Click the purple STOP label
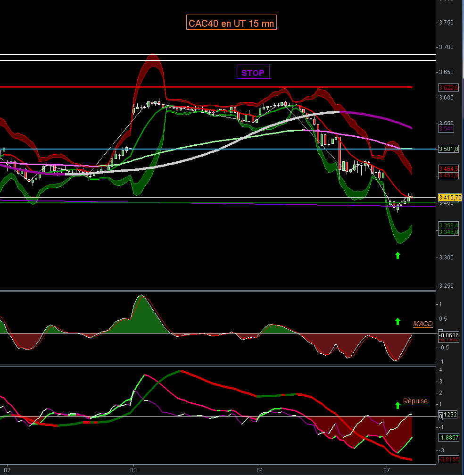The width and height of the screenshot is (464, 475). [x=253, y=72]
